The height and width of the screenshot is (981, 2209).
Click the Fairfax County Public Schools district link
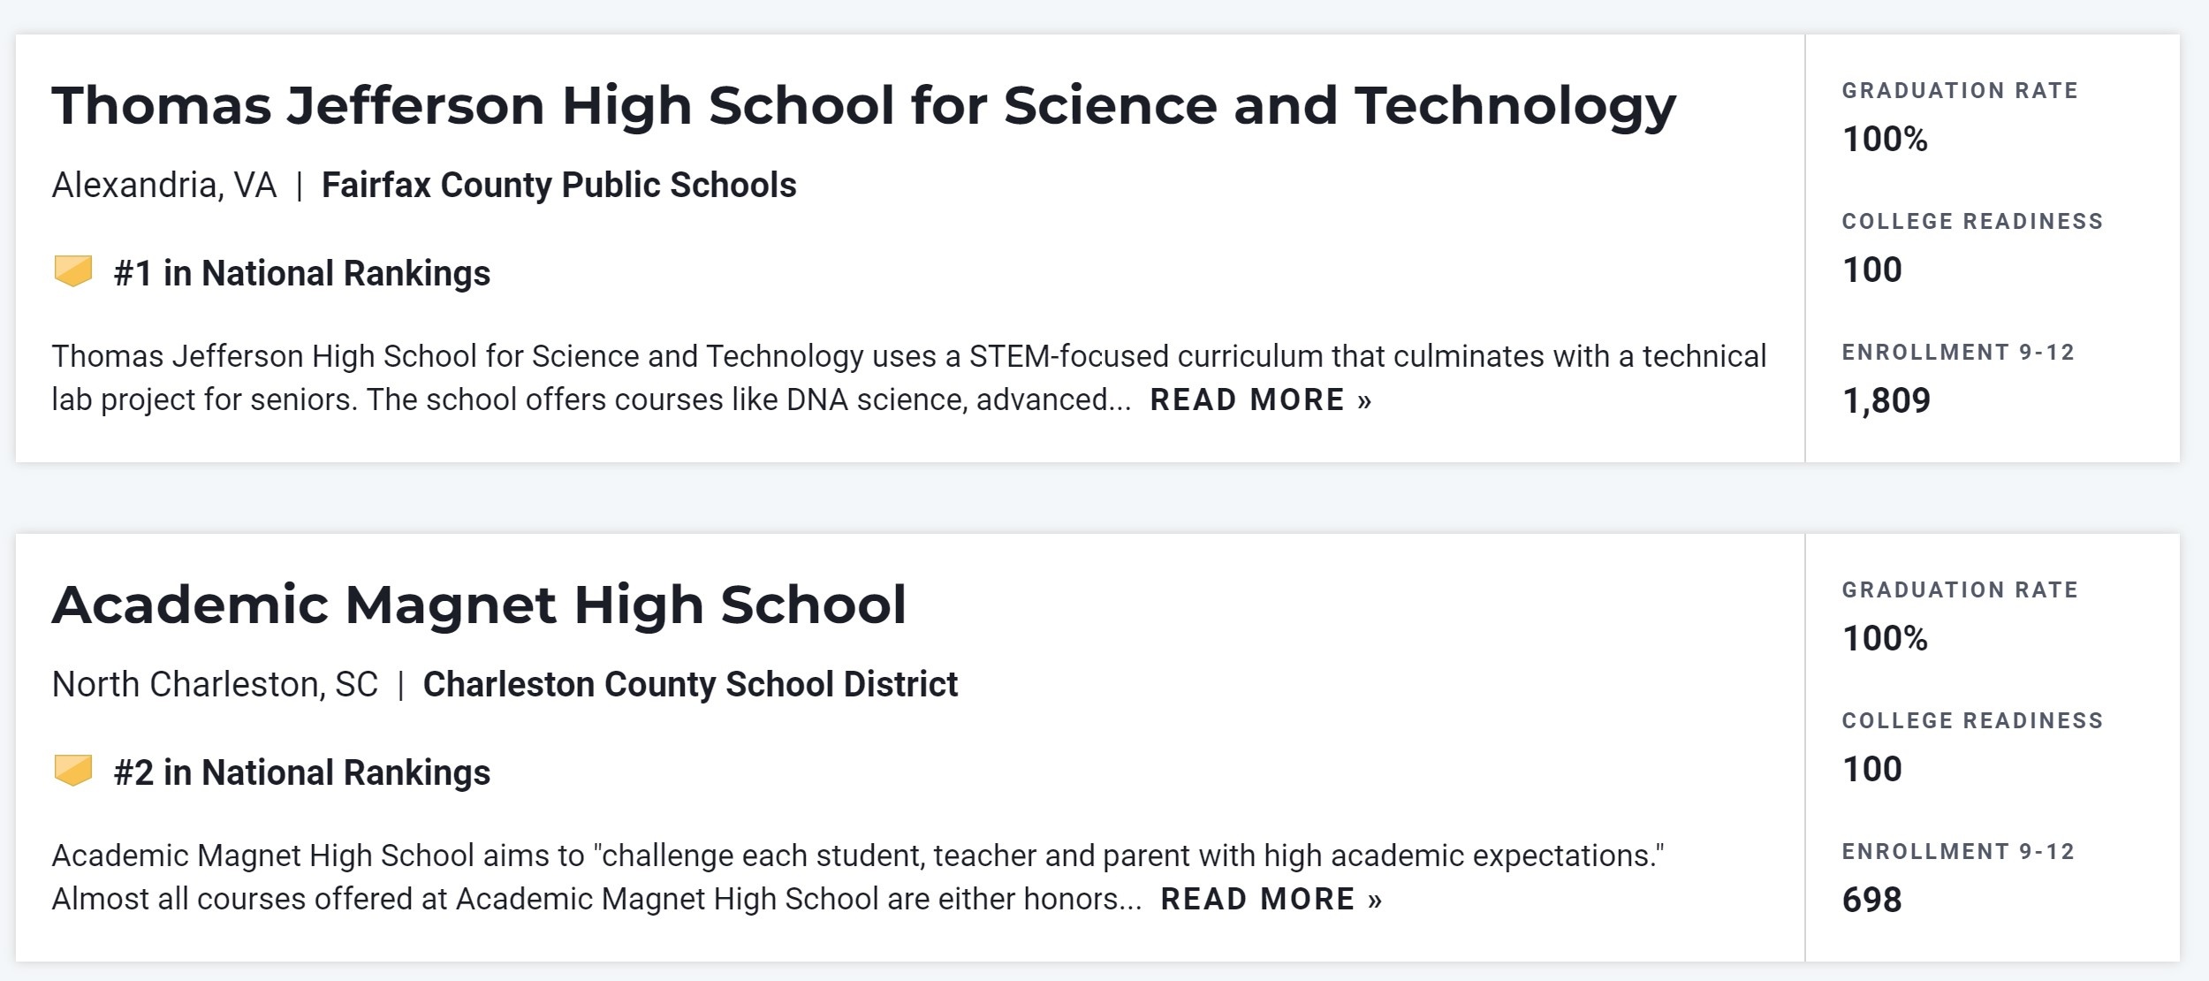(559, 186)
